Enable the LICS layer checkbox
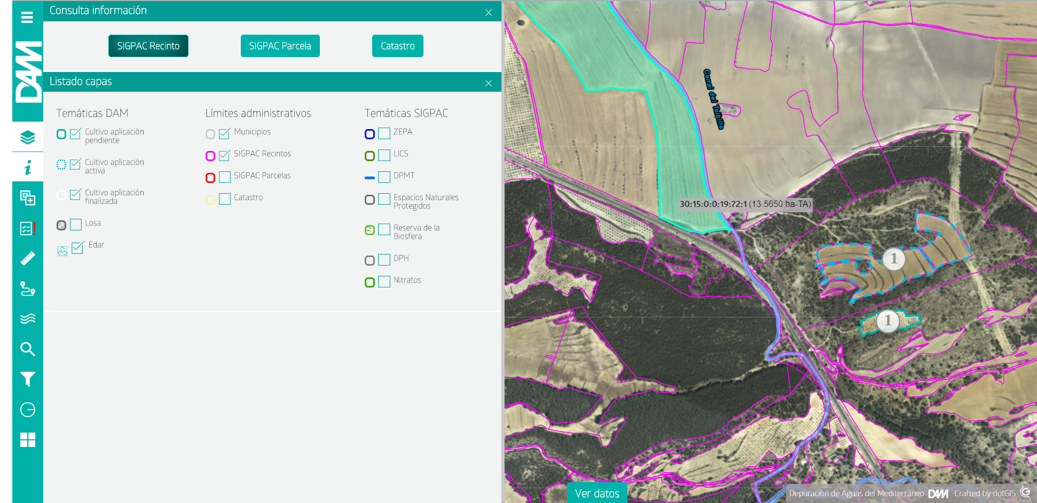Image resolution: width=1037 pixels, height=503 pixels. pyautogui.click(x=384, y=155)
